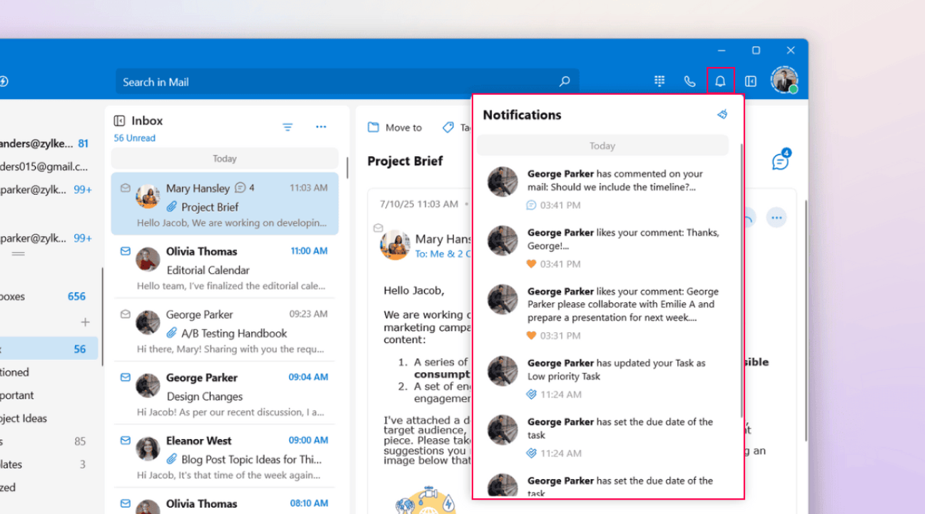Click the phone call icon in the header

click(x=689, y=81)
